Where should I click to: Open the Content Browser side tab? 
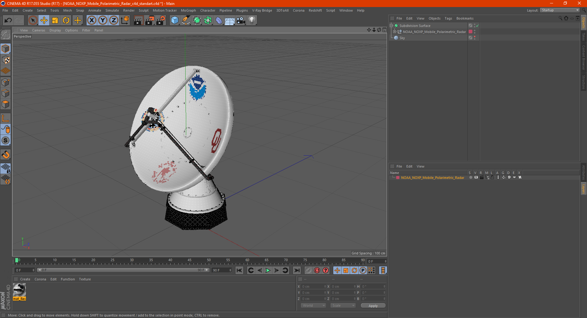click(x=583, y=58)
